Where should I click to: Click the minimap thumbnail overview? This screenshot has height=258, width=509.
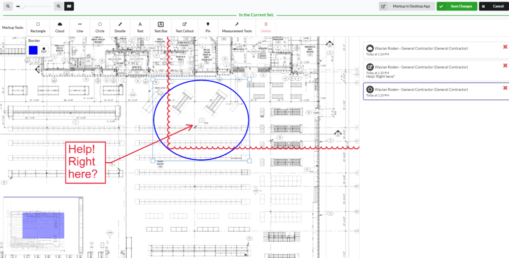(x=43, y=226)
